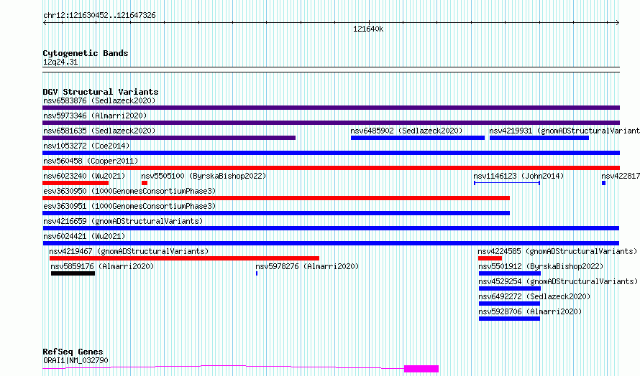Select the magenta ORAI1 exon block
The image size is (640, 376).
pos(421,369)
